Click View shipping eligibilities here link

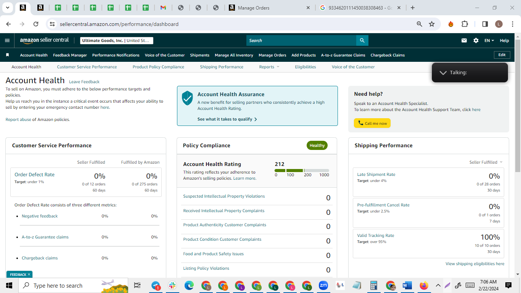coord(475,264)
